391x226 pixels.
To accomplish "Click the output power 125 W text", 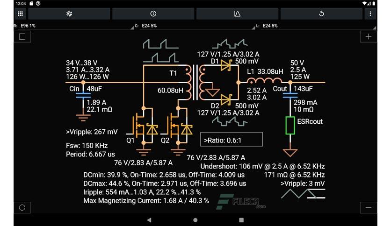I will (x=300, y=77).
